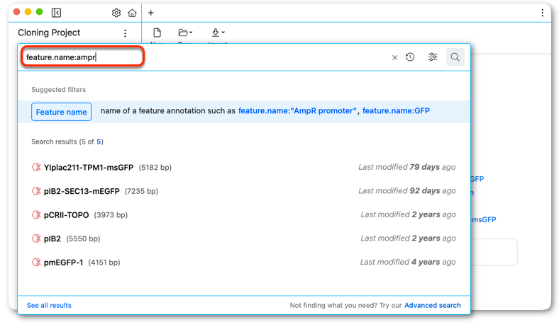This screenshot has height=334, width=559.
Task: Click the New file document icon
Action: coord(157,33)
